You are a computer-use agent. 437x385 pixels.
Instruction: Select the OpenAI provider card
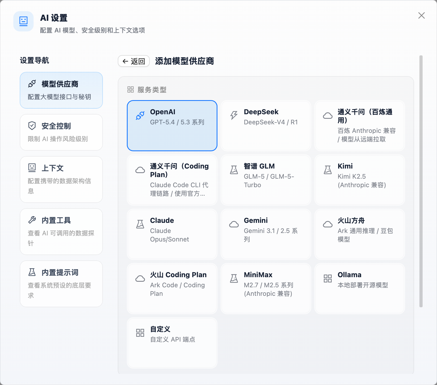point(172,126)
